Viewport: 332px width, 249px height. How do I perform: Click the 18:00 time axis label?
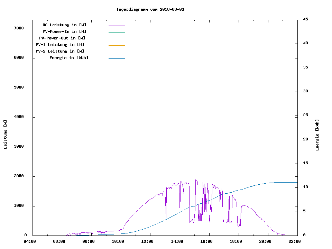236,241
